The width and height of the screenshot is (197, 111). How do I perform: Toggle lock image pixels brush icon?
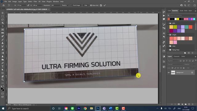[175, 68]
